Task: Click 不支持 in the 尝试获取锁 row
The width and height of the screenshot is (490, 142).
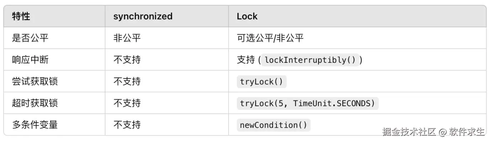Action: coord(127,81)
